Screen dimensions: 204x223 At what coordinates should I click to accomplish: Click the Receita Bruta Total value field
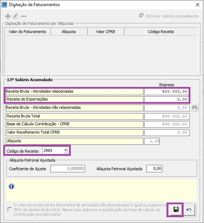[167, 116]
